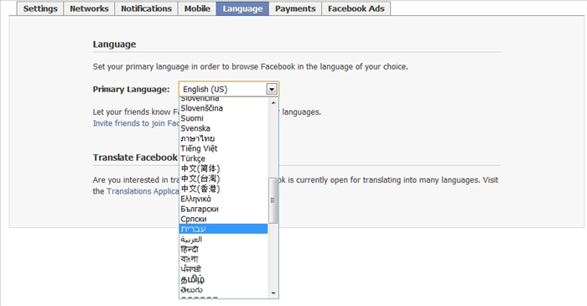Screen dimensions: 587x306
Task: Open Invite friends to join Facebook link
Action: [x=136, y=123]
